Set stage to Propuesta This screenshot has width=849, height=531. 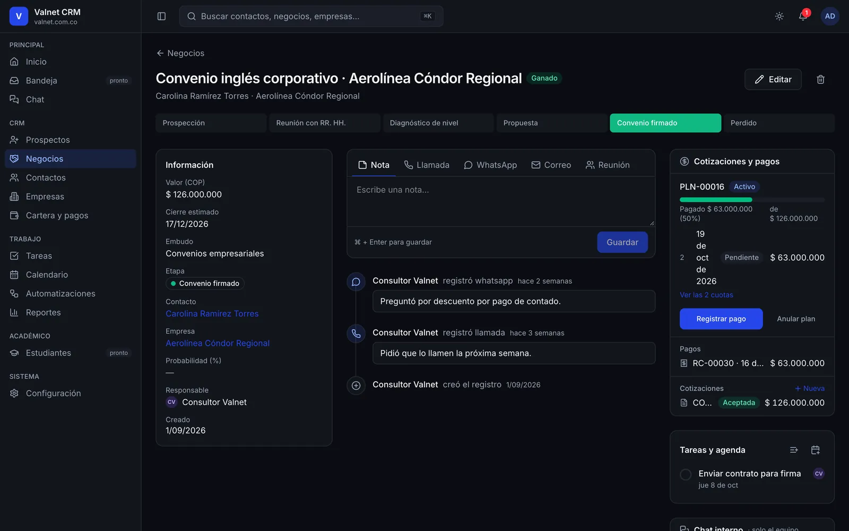[552, 123]
